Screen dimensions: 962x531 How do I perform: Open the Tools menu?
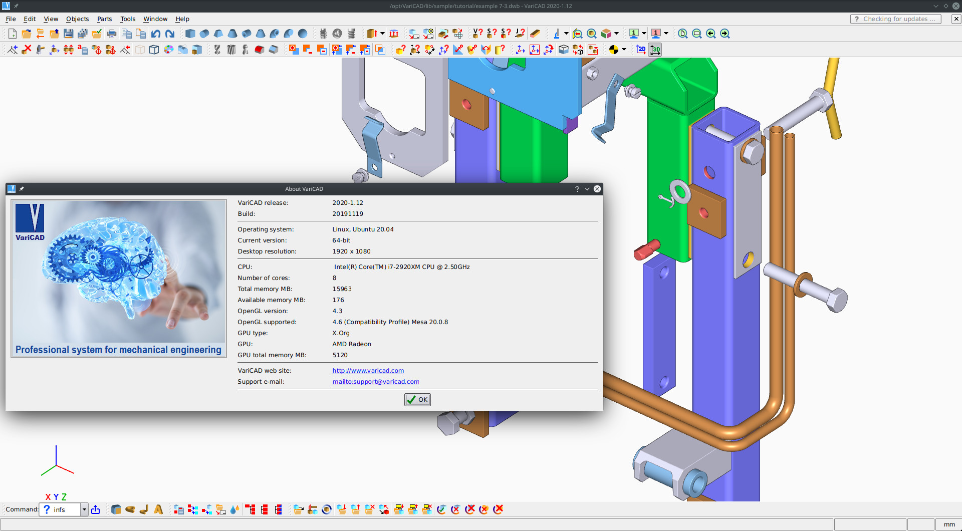[x=128, y=19]
